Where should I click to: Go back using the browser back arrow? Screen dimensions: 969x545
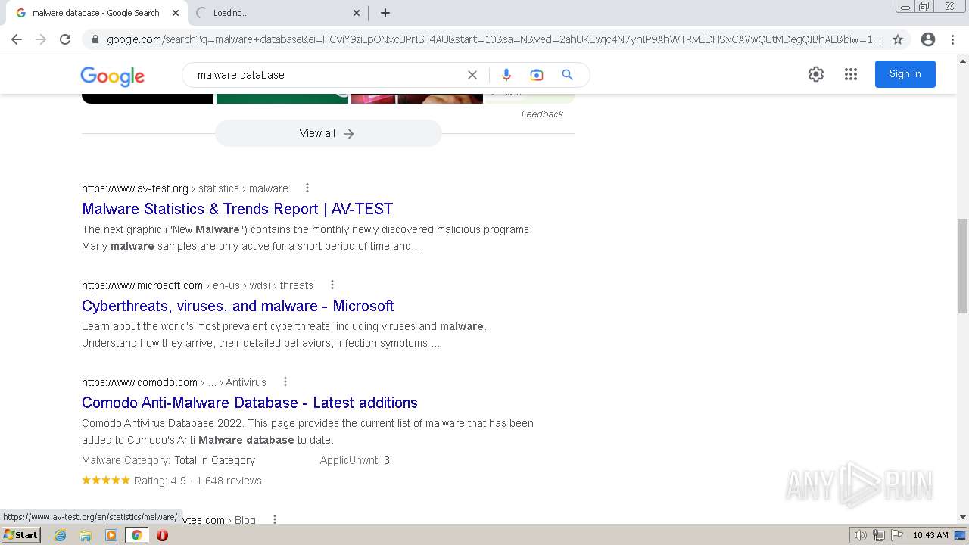(17, 39)
